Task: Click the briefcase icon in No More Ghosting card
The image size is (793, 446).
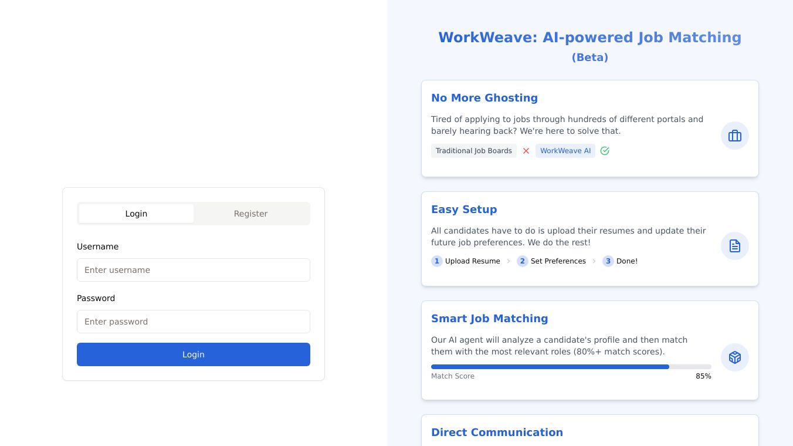Action: (x=735, y=136)
